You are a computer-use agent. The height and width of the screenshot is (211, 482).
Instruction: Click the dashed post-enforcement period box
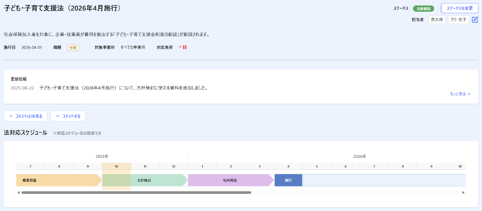tap(384, 180)
